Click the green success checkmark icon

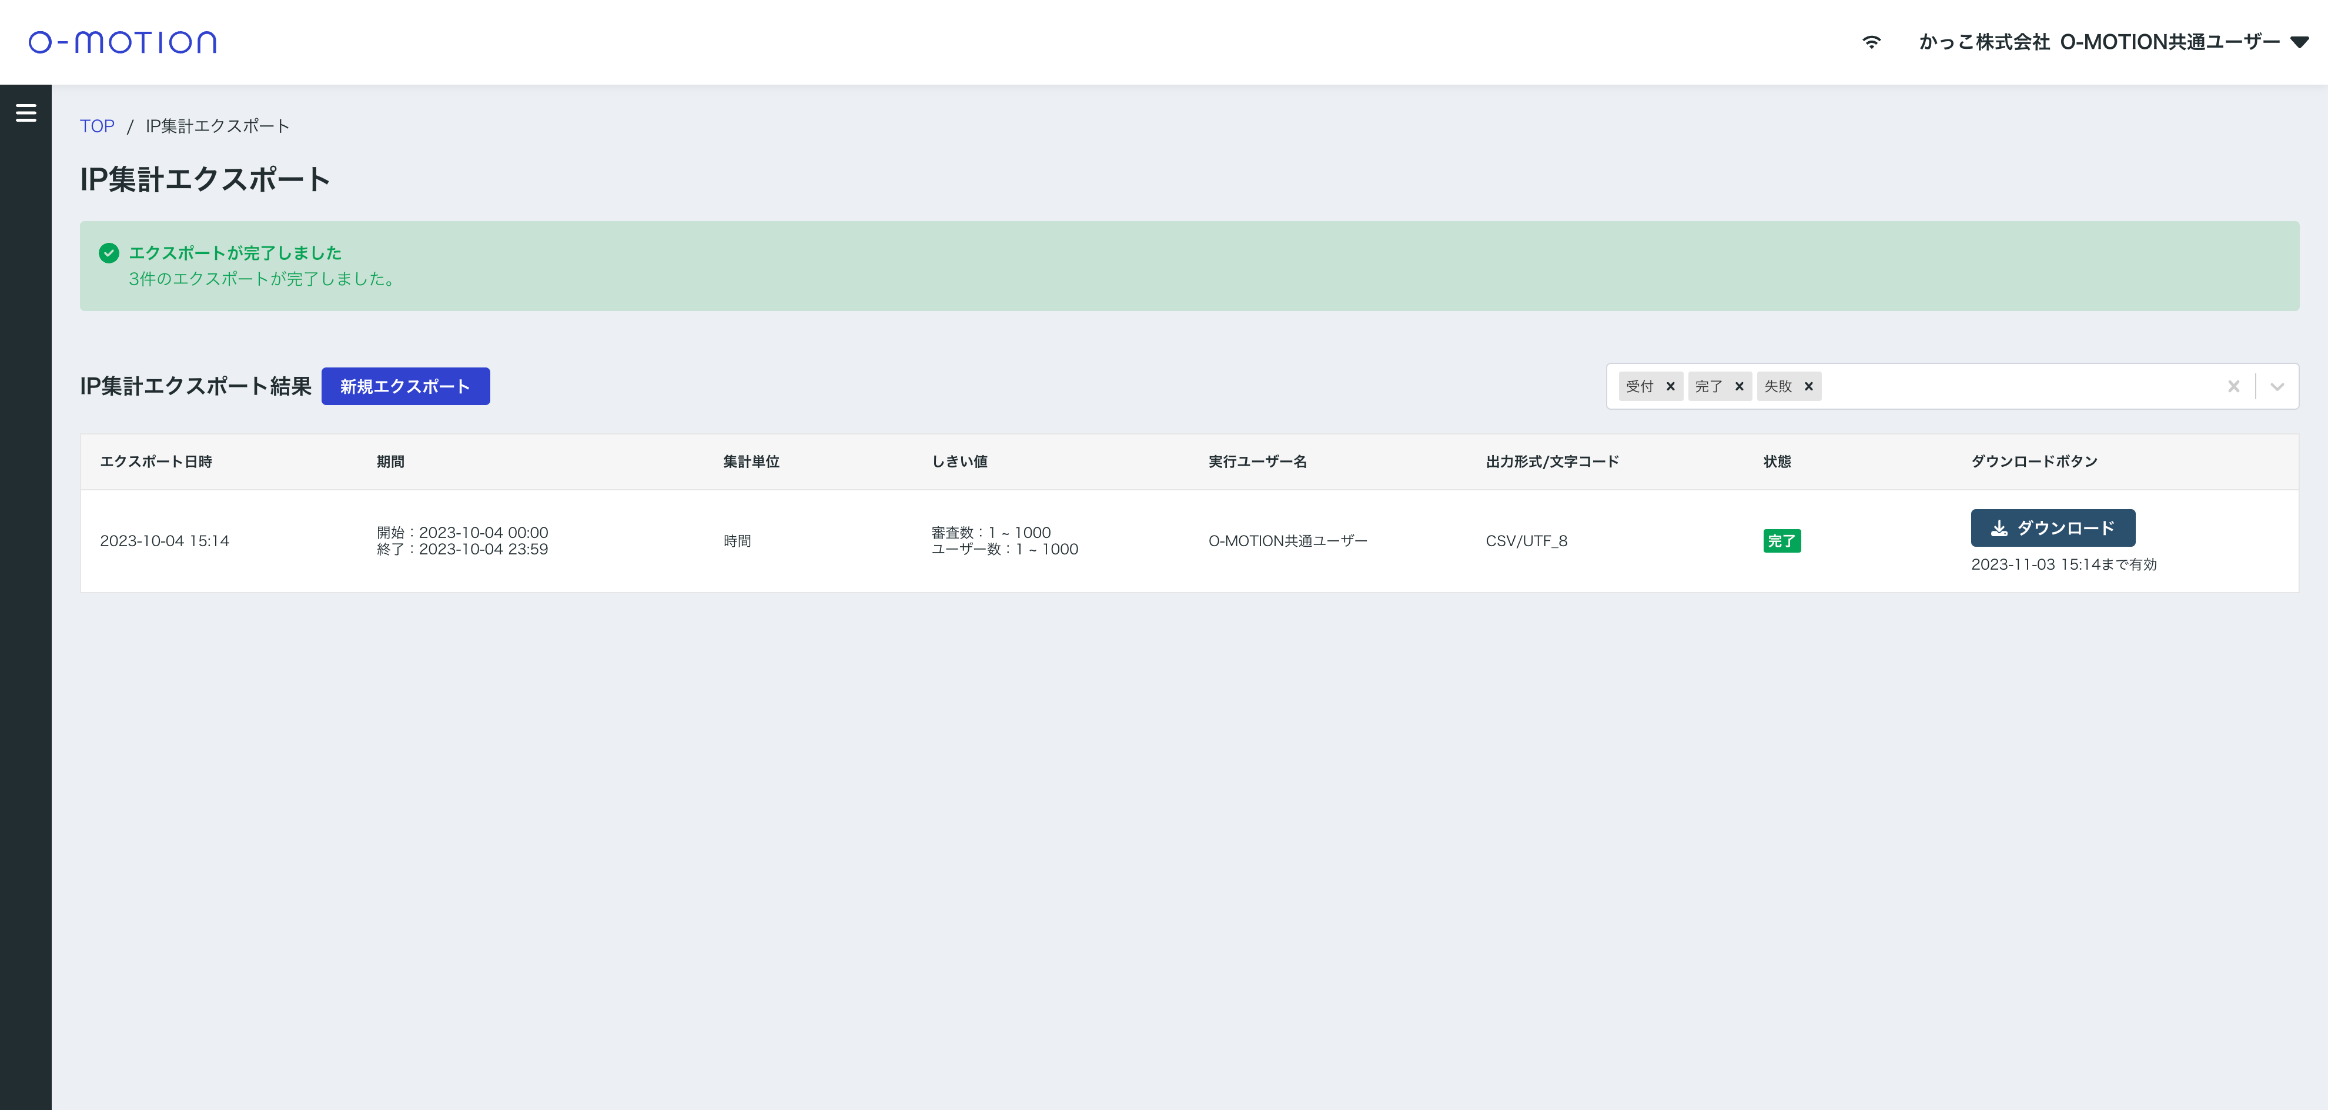(108, 253)
